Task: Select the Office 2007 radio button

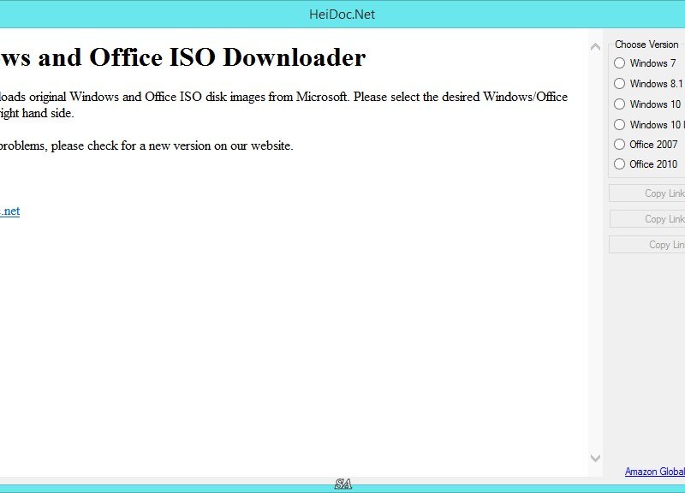Action: coord(646,144)
